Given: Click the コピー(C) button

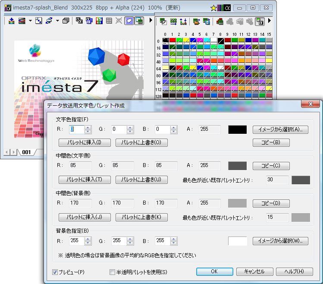Looking at the screenshot, I should pos(271,166).
